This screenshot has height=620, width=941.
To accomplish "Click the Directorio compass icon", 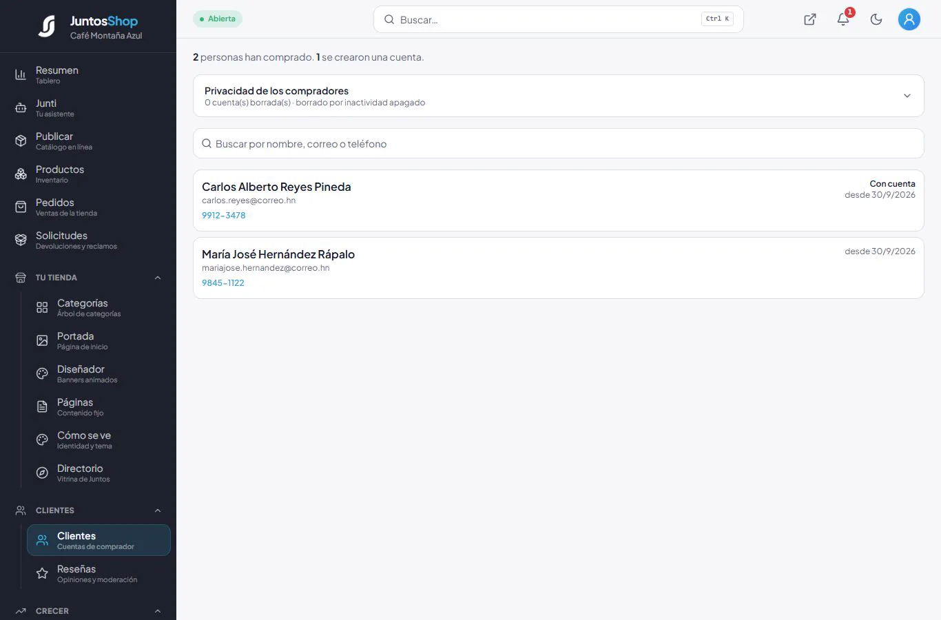I will [42, 473].
